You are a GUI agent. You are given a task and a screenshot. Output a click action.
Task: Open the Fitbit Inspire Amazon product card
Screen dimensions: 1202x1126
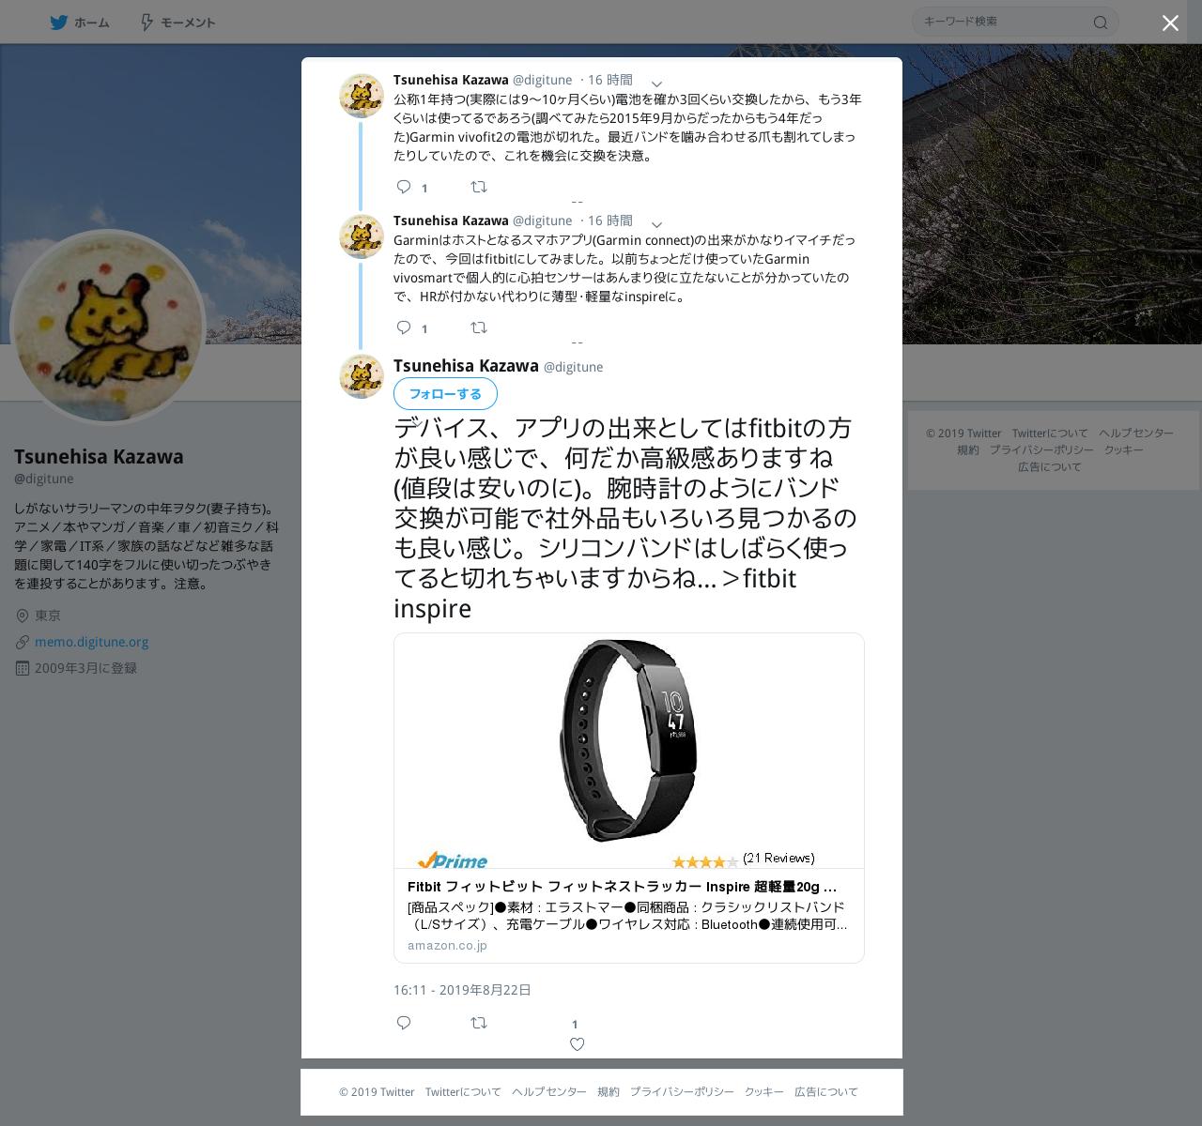629,799
